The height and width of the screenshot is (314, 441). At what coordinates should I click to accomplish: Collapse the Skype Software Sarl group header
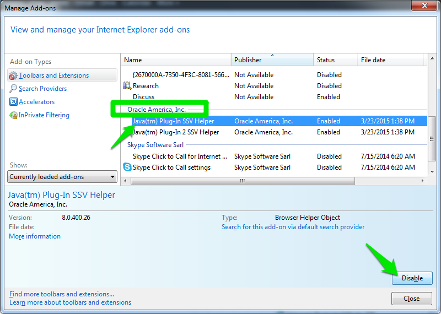click(x=155, y=145)
